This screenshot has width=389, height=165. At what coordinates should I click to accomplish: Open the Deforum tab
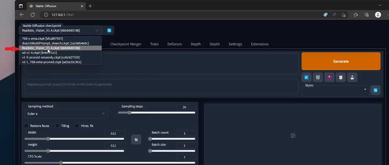[175, 44]
